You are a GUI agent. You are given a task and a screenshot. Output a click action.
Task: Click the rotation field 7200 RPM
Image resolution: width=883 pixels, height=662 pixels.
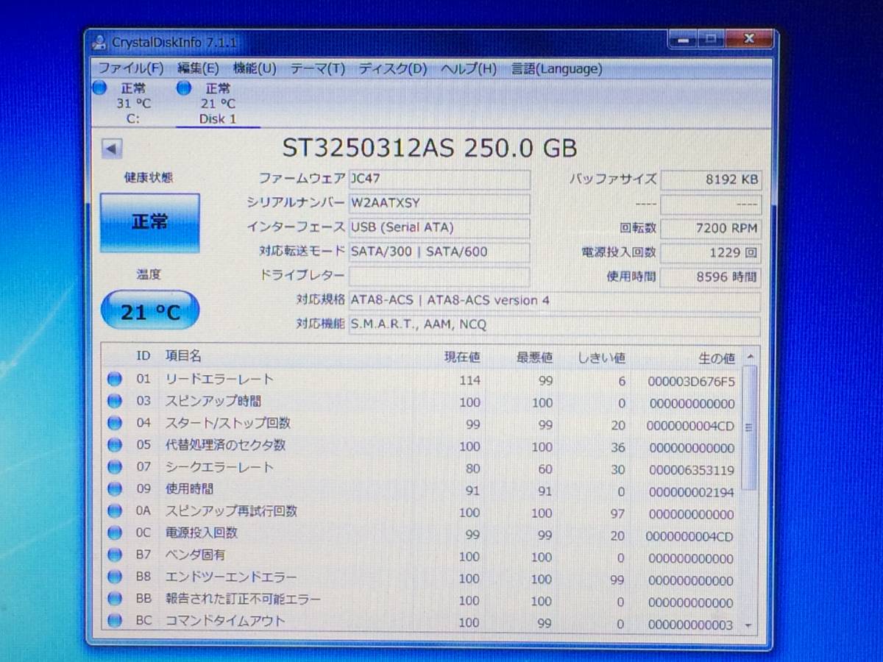[x=710, y=229]
